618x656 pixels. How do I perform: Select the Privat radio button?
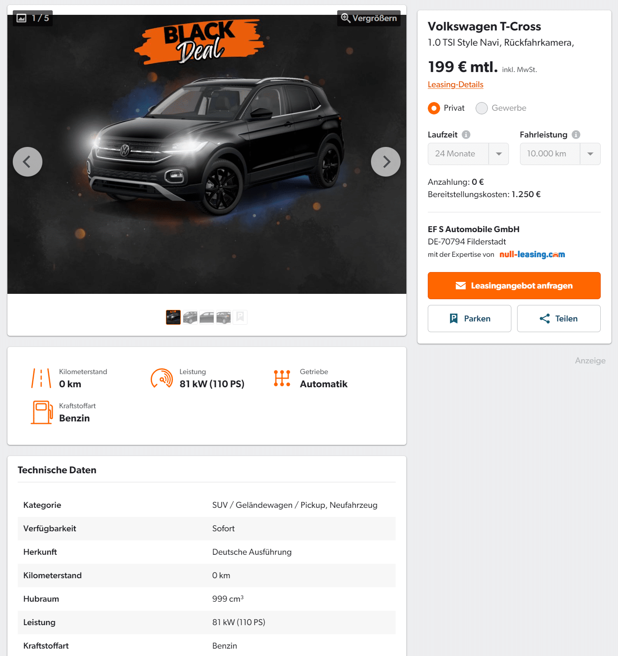pos(434,108)
